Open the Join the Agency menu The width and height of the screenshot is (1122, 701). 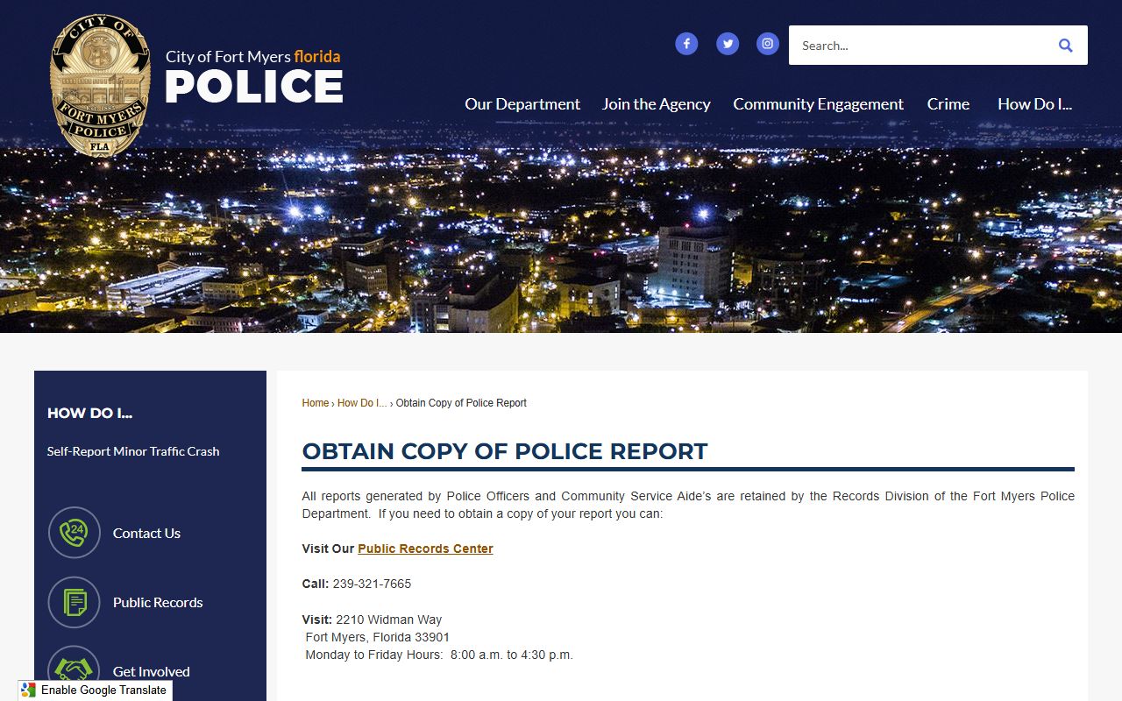657,104
